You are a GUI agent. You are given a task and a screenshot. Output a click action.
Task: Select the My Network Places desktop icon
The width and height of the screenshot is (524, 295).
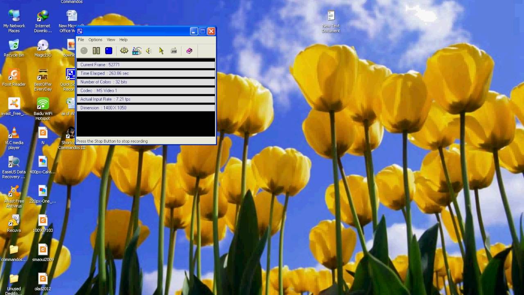point(14,21)
